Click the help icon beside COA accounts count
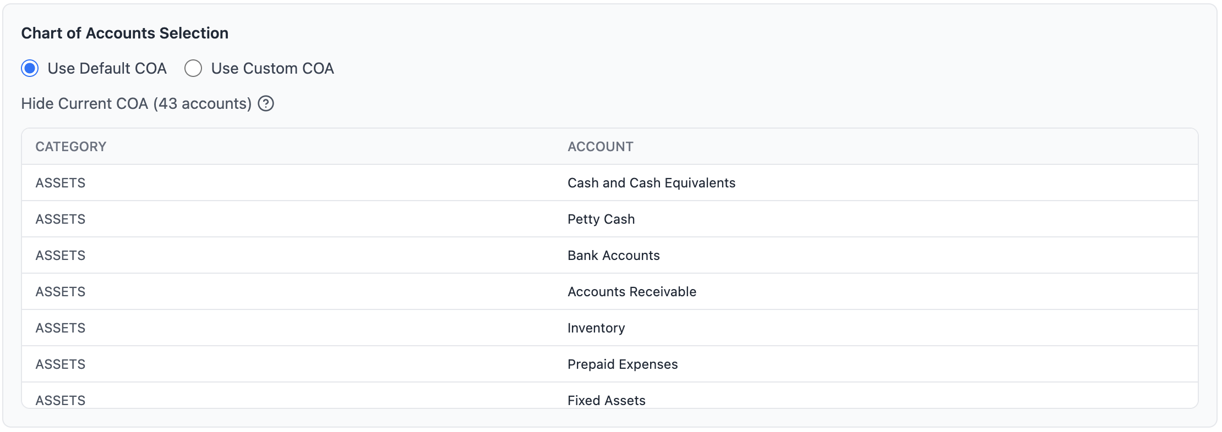This screenshot has height=432, width=1222. click(266, 103)
